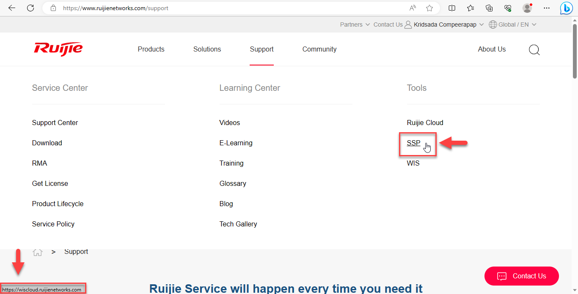578x294 pixels.
Task: Click the browser back arrow
Action: [12, 8]
